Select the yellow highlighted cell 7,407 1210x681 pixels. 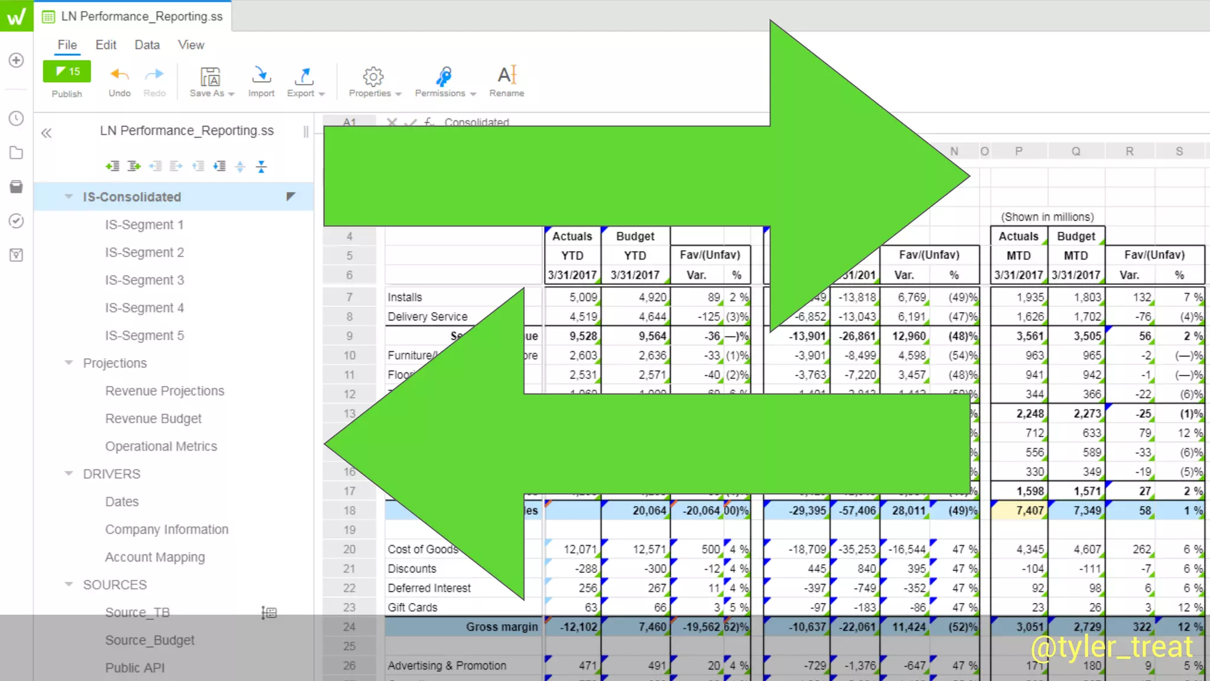(x=1019, y=510)
